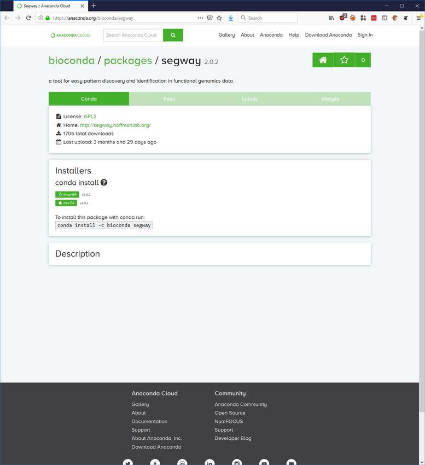
Task: Switch to the Labels tab
Action: [250, 99]
